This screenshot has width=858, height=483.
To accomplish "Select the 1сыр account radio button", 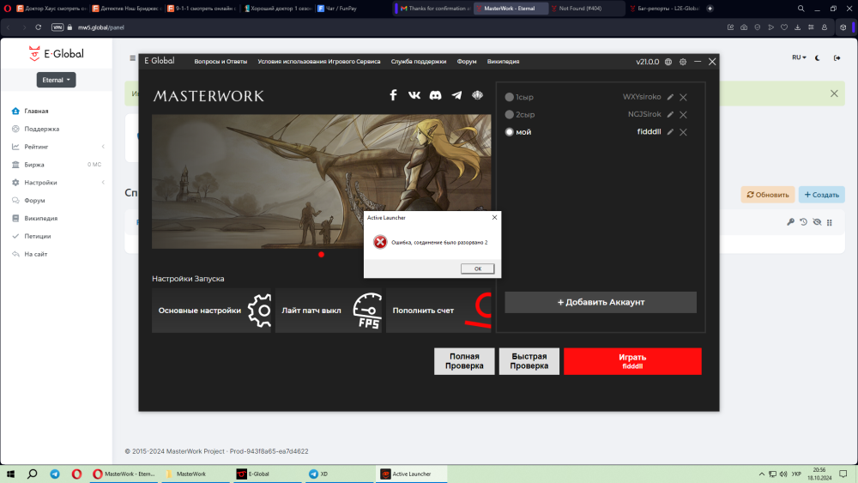I will [510, 98].
